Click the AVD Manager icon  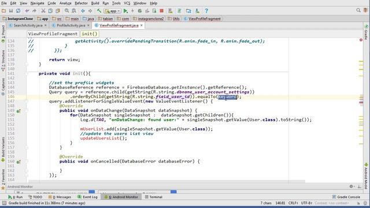pyautogui.click(x=170, y=11)
